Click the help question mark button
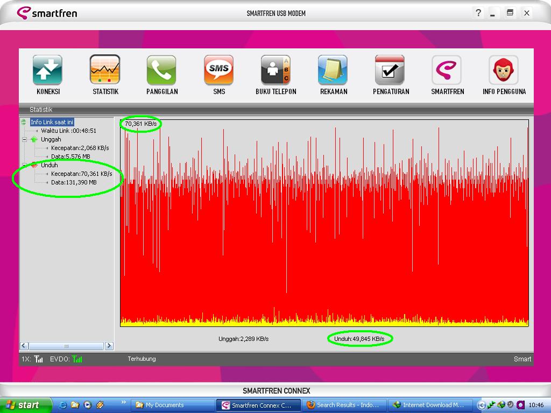The width and height of the screenshot is (551, 413). point(478,13)
